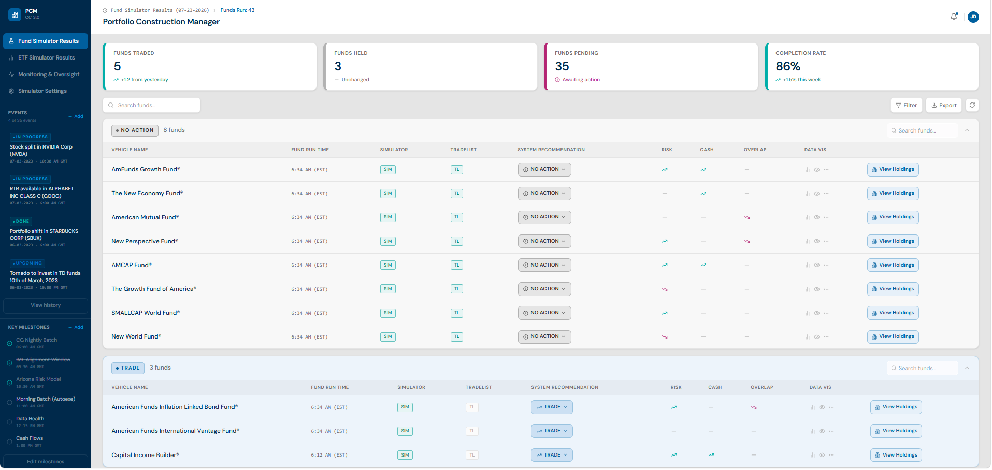992x470 pixels.
Task: Open the notifications bell
Action: tap(954, 17)
